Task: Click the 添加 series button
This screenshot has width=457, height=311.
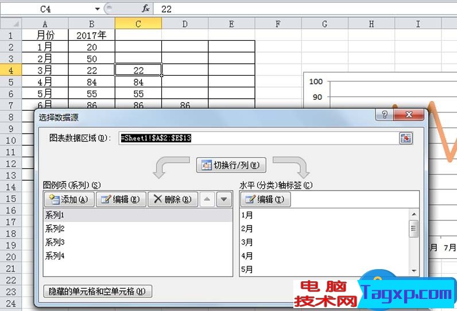Action: pos(69,200)
